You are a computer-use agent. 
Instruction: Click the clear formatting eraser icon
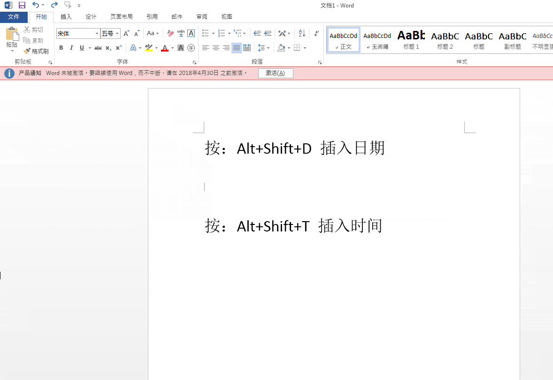(x=170, y=33)
